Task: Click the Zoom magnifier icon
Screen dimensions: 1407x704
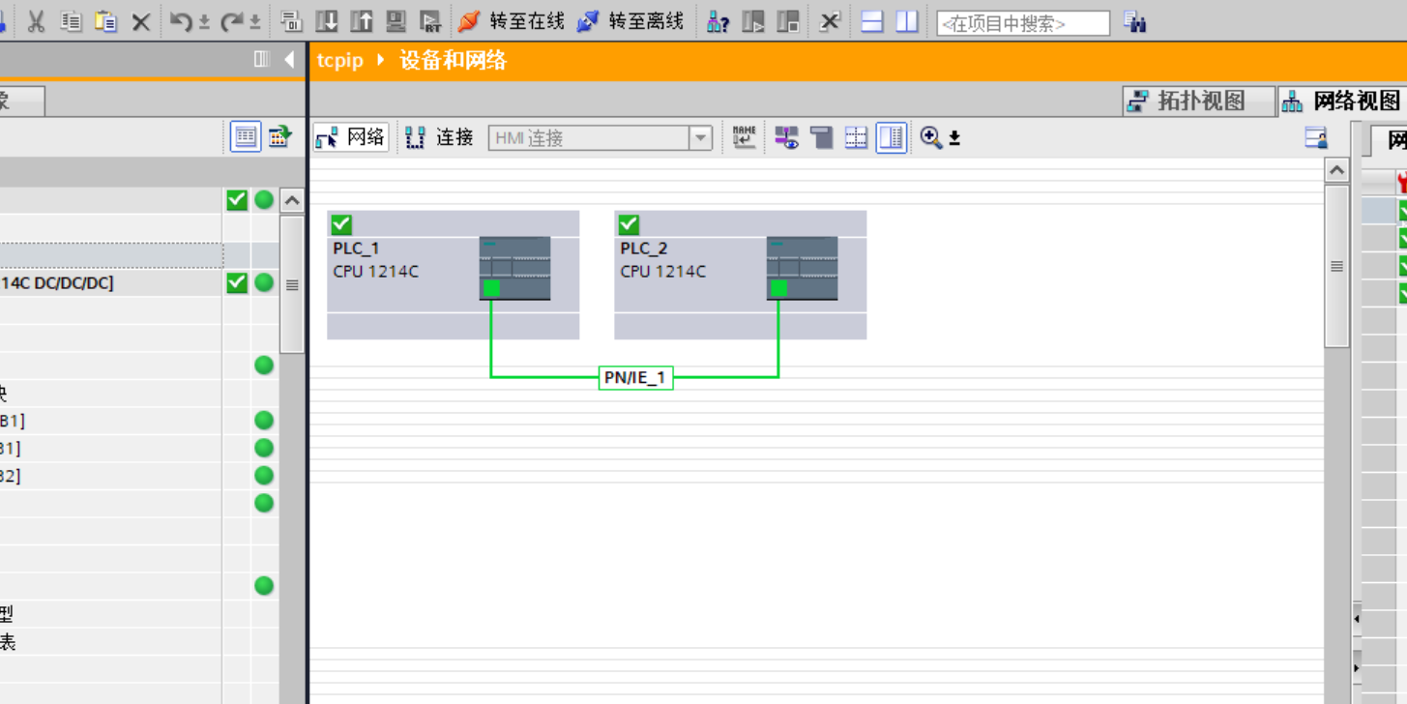Action: tap(930, 137)
